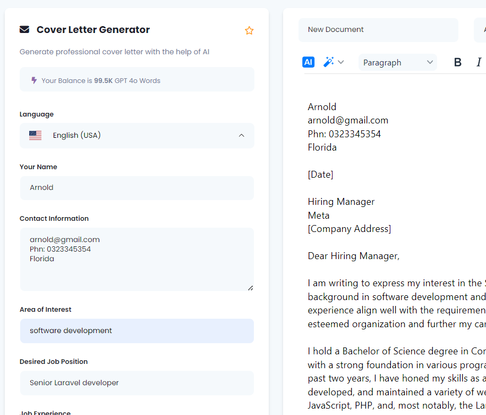Click the Desired Job Position field

point(137,383)
